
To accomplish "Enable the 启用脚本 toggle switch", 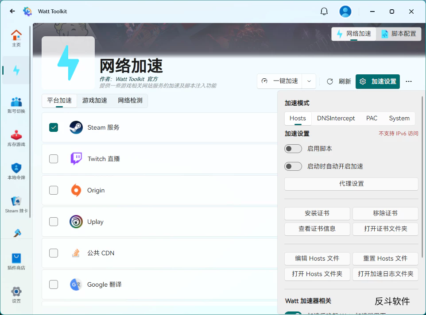I will pos(293,149).
